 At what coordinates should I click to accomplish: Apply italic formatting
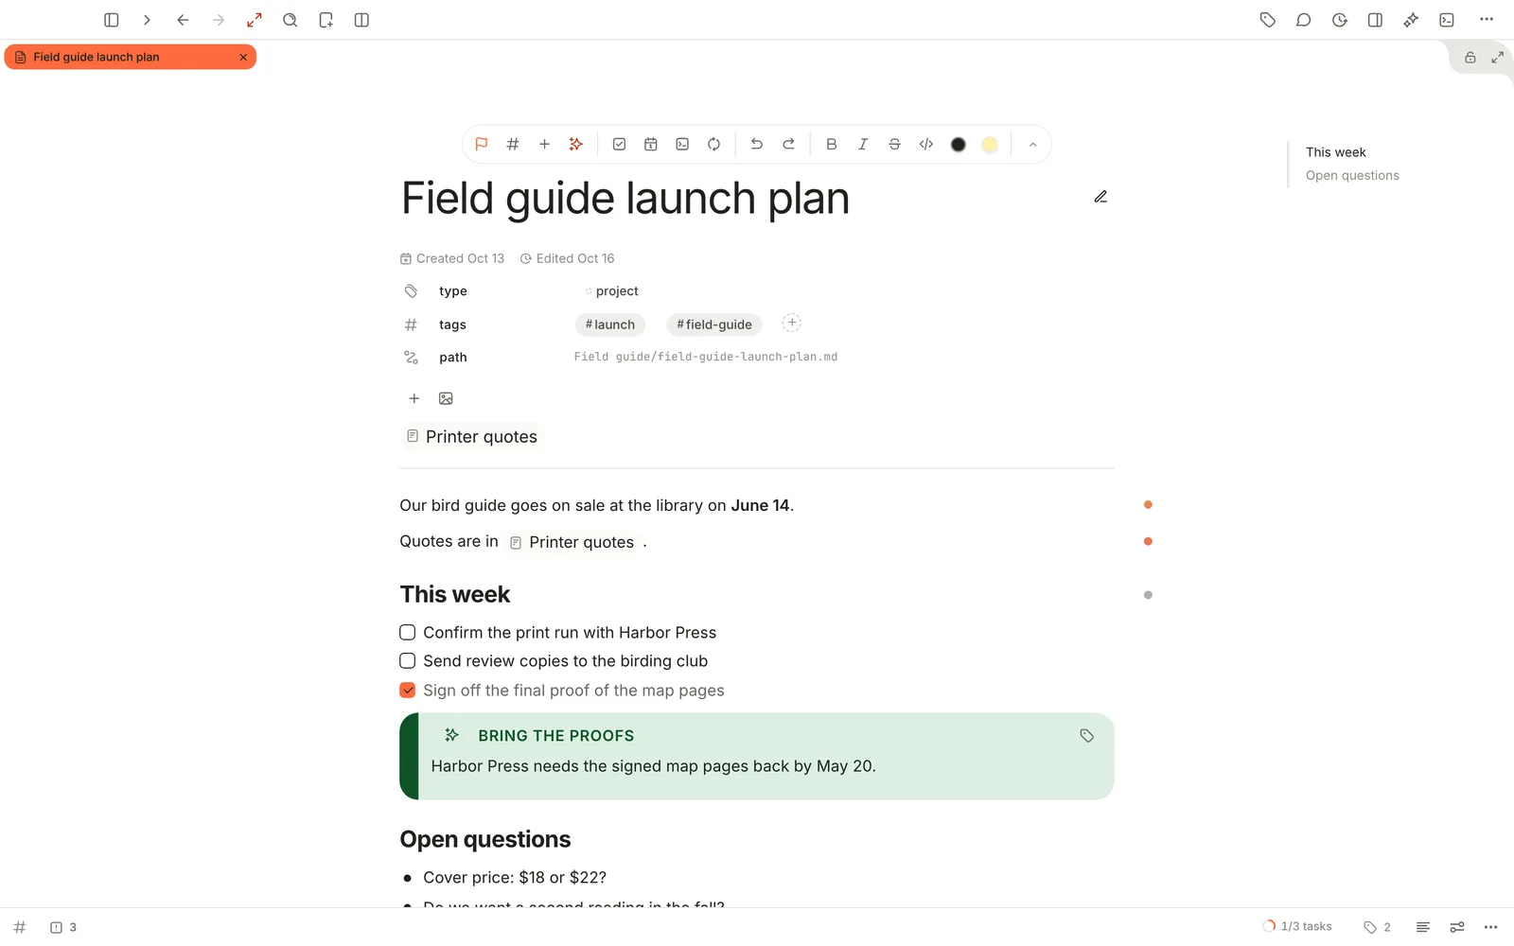pos(863,144)
